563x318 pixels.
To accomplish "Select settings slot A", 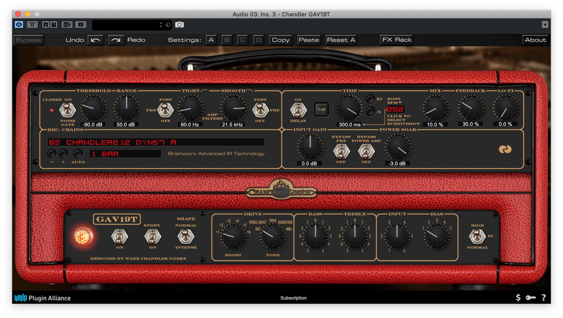I will [x=211, y=40].
